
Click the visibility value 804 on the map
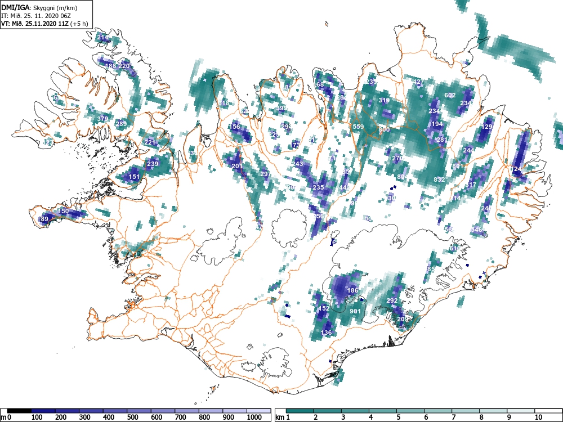coord(403,177)
